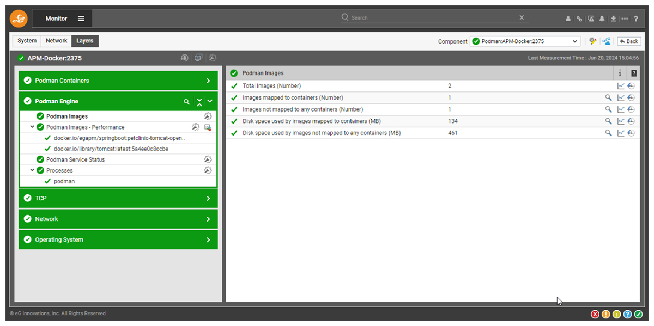Screen dimensions: 654x326
Task: Click the orange major alert icon in footer
Action: tap(606, 314)
